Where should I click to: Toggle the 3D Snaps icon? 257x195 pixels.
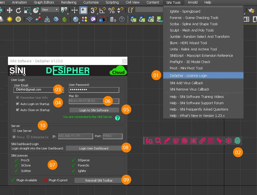pos(94,10)
